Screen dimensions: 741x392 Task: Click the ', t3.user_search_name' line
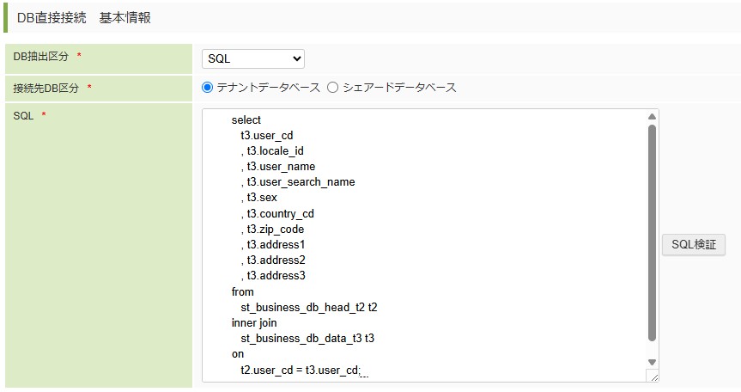(298, 182)
